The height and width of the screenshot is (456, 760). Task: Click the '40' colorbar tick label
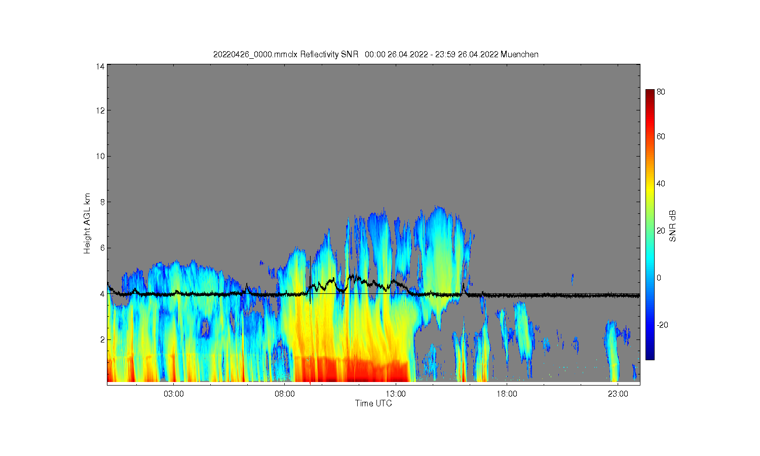pyautogui.click(x=661, y=184)
